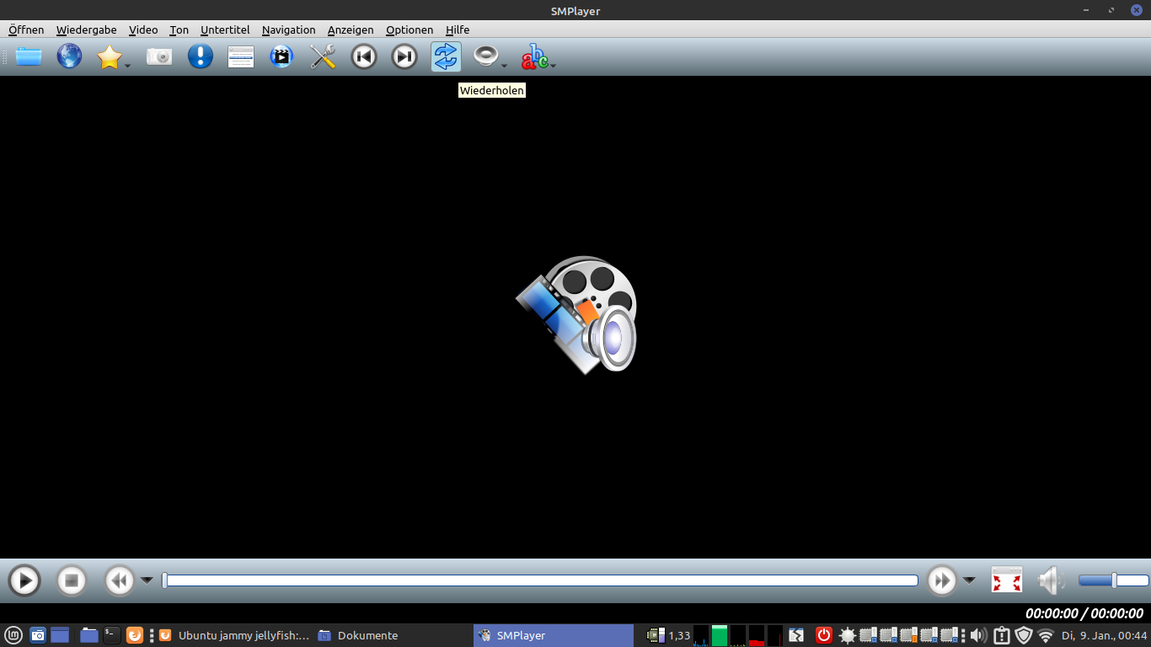1151x647 pixels.
Task: Click the abc subtitle icon
Action: pyautogui.click(x=534, y=56)
